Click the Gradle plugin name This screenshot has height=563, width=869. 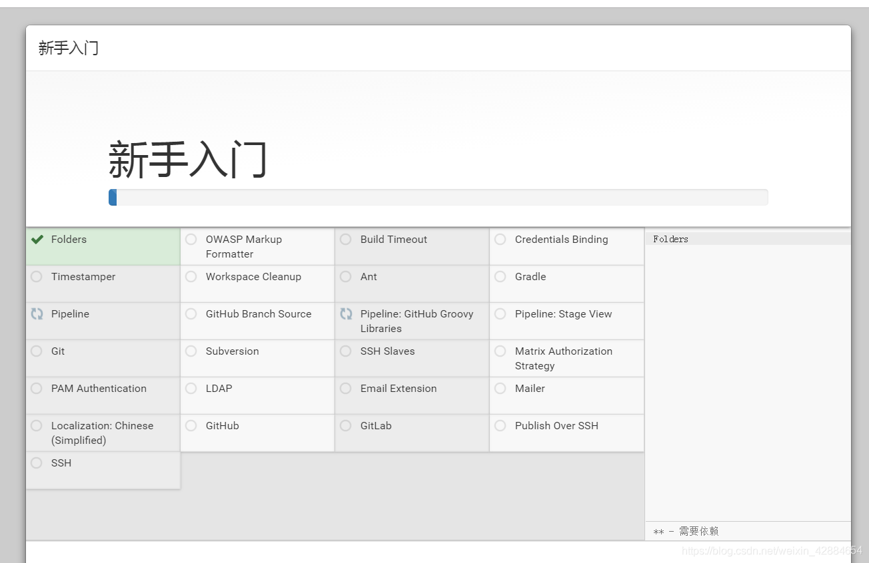tap(530, 277)
